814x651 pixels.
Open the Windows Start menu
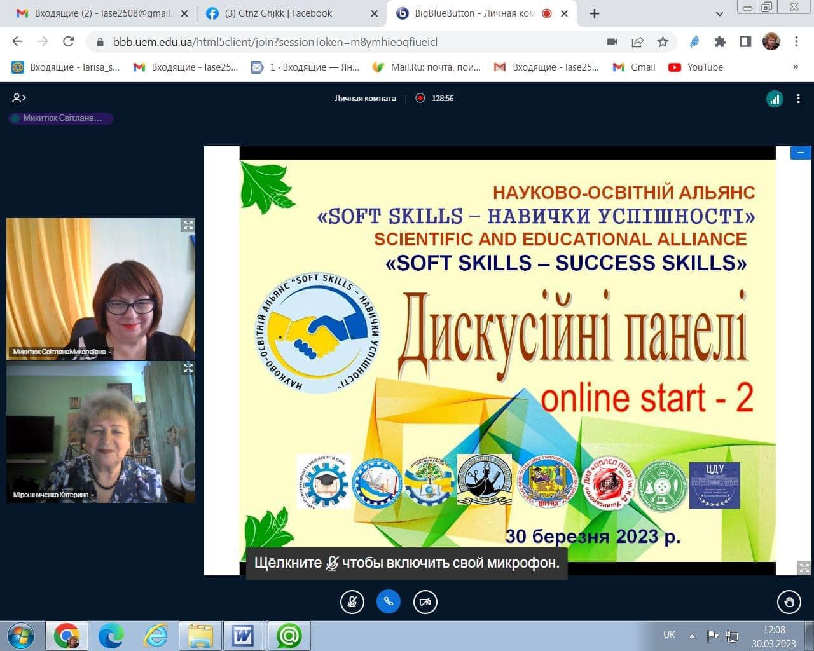[20, 636]
